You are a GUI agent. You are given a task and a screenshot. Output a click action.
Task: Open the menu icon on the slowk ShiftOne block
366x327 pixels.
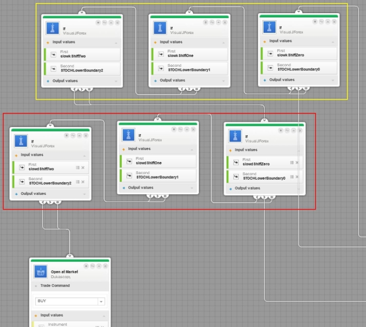[205, 22]
